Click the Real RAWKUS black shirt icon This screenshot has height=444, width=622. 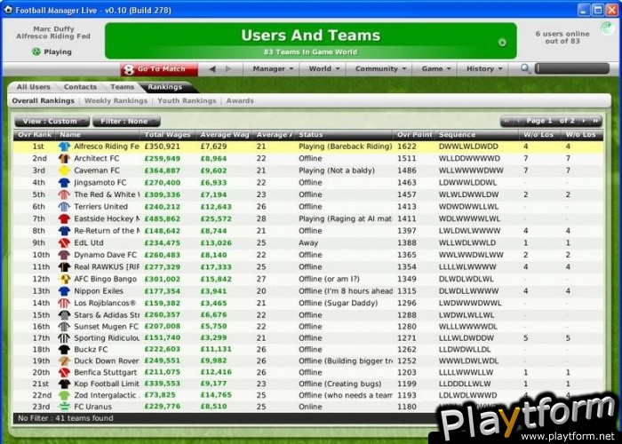tap(64, 266)
